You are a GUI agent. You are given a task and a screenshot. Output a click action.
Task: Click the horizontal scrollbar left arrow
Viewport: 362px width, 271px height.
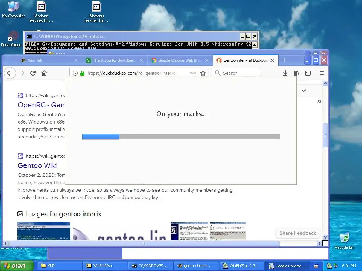(5, 243)
